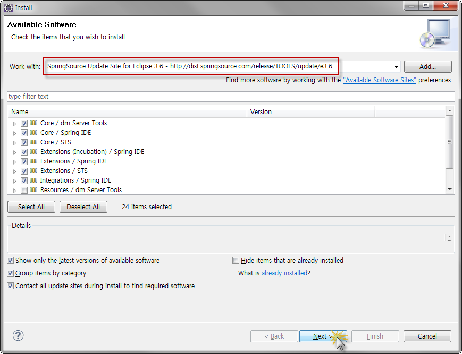Screen dimensions: 462x354
Task: Select the Core / Spring IDE row label
Action: tap(65, 133)
